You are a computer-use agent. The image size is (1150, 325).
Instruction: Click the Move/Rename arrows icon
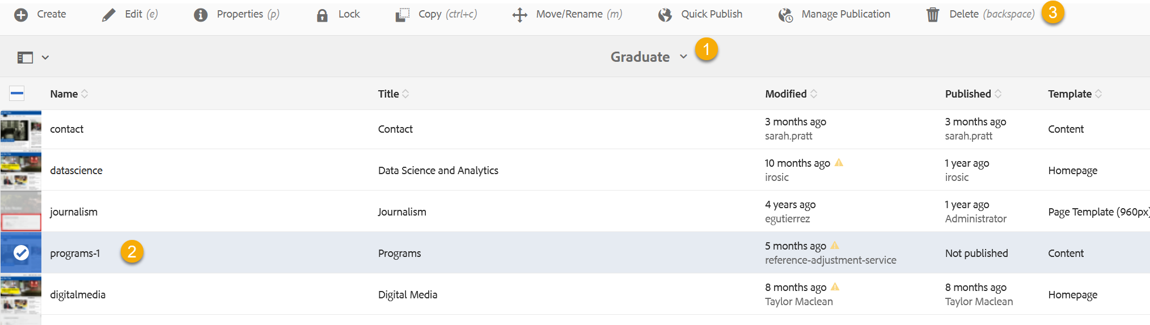point(519,15)
